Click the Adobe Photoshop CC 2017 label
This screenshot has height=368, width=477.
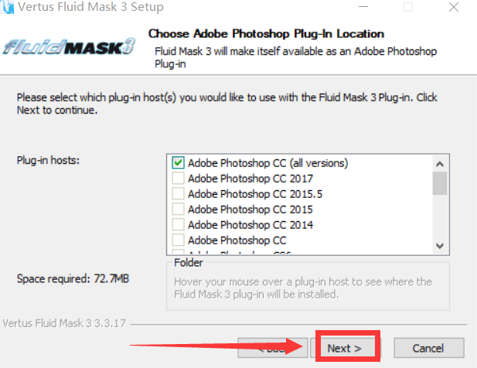250,179
